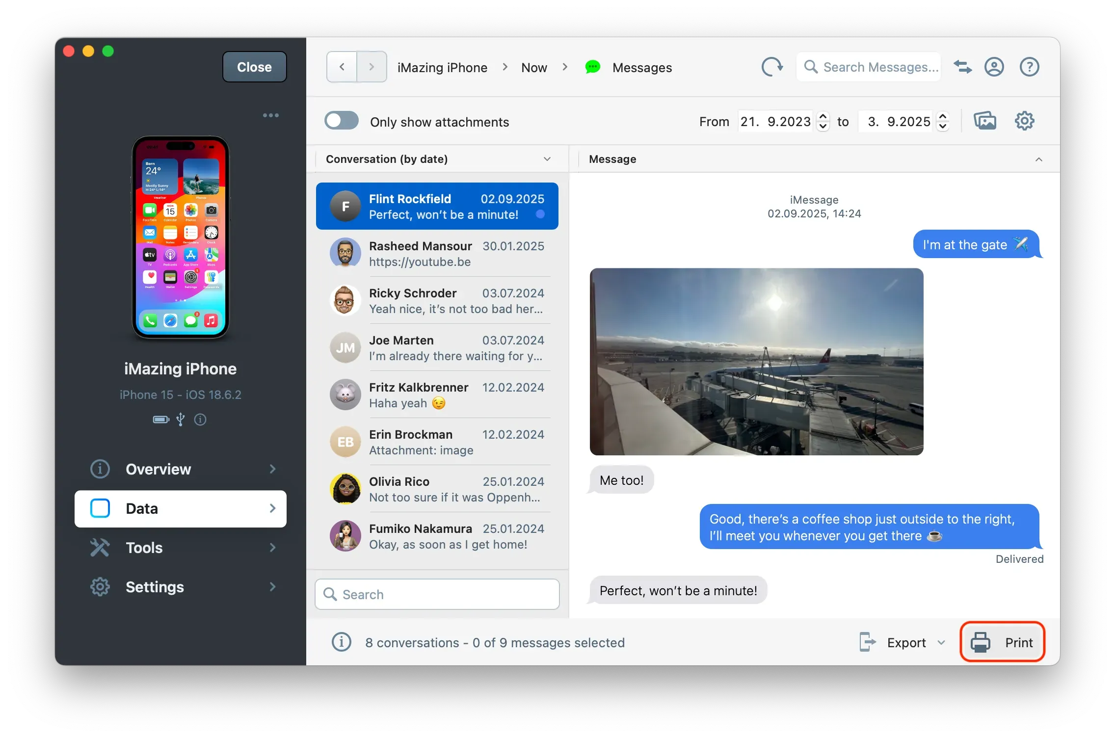Image resolution: width=1115 pixels, height=738 pixels.
Task: Click the Close button
Action: pyautogui.click(x=254, y=67)
